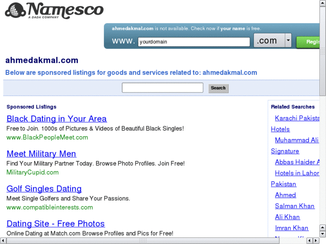Open Muhammad Ali related search
This screenshot has width=326, height=244.
297,140
